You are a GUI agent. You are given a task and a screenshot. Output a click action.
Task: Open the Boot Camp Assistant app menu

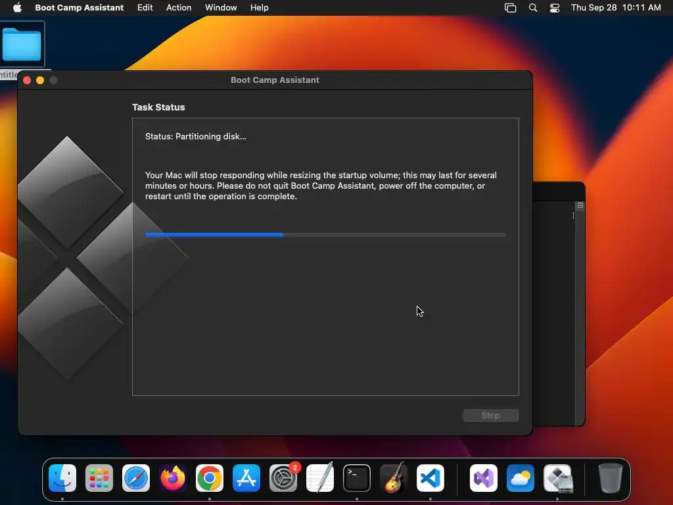pos(79,8)
